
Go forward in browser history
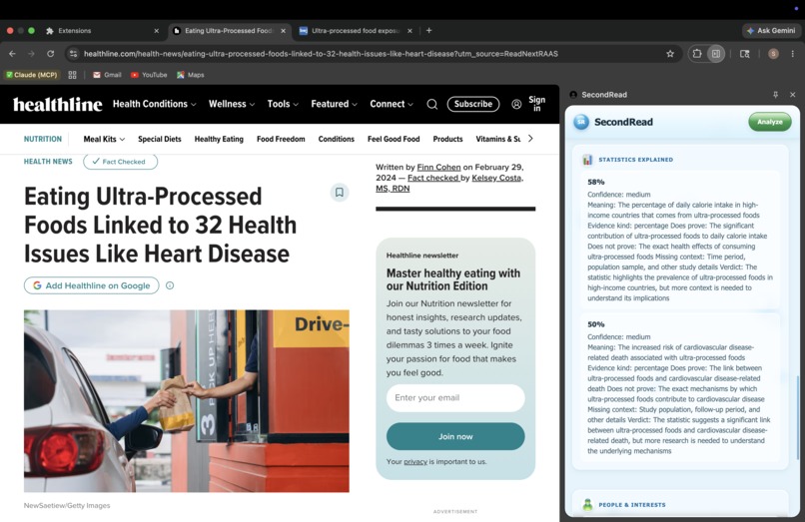click(31, 53)
